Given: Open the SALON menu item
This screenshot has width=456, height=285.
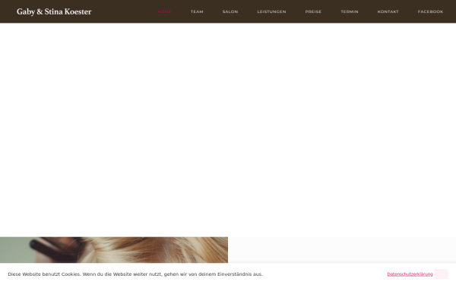Looking at the screenshot, I should (230, 11).
